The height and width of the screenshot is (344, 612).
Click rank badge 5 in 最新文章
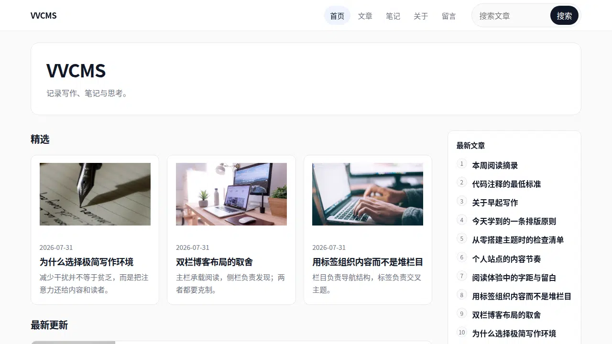click(x=461, y=238)
